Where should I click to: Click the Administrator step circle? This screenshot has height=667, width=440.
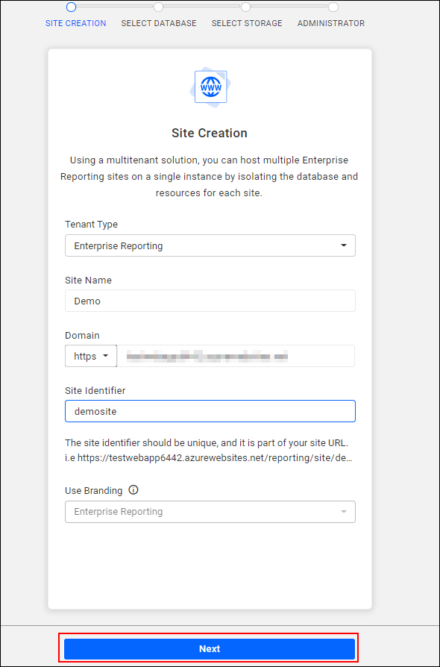pos(333,7)
